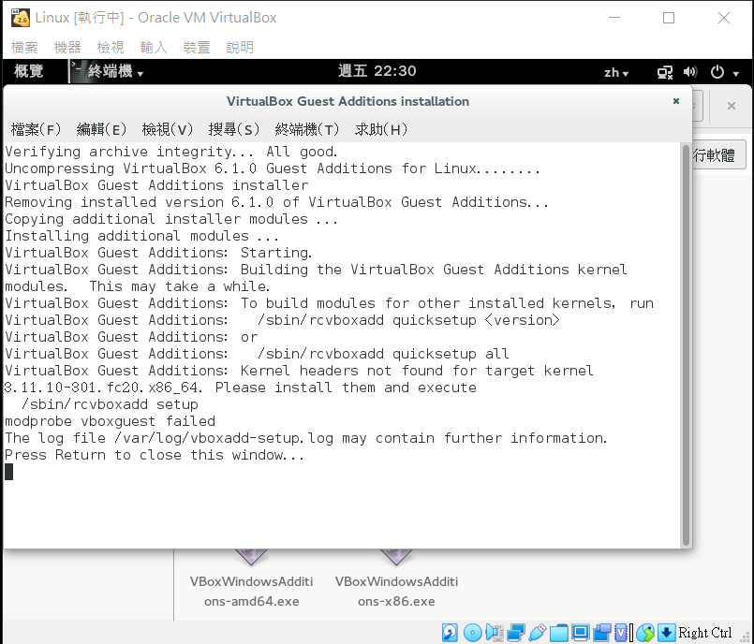The image size is (754, 644).
Task: Click the 'Verifying archive integrity' line
Action: point(170,152)
